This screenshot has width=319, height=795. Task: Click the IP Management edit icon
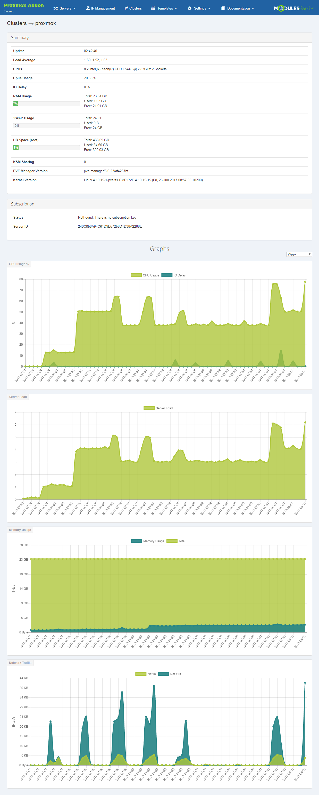tap(88, 8)
